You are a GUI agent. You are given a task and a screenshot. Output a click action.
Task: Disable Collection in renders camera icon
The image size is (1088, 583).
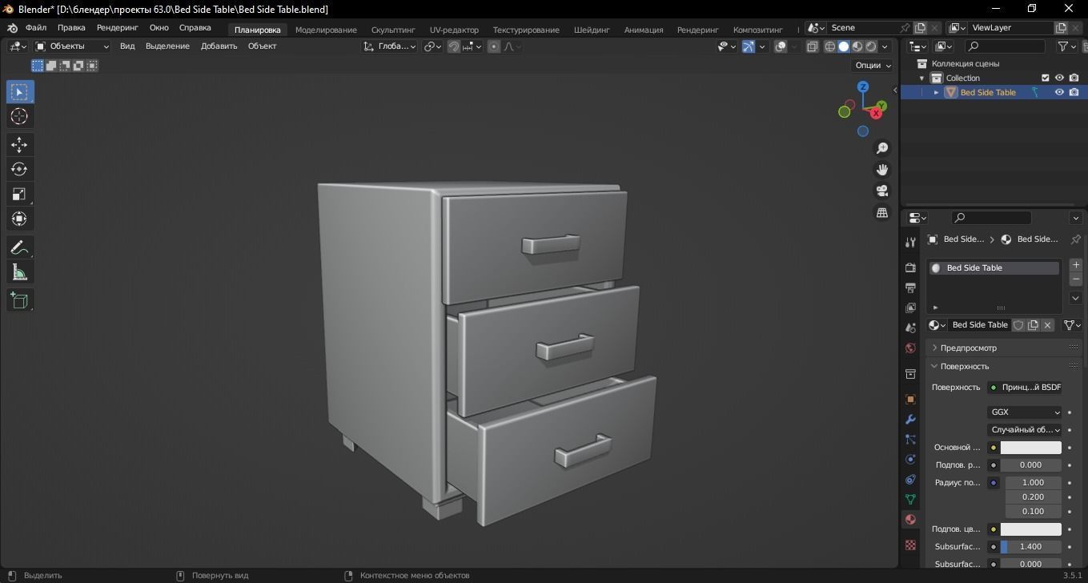click(1074, 78)
